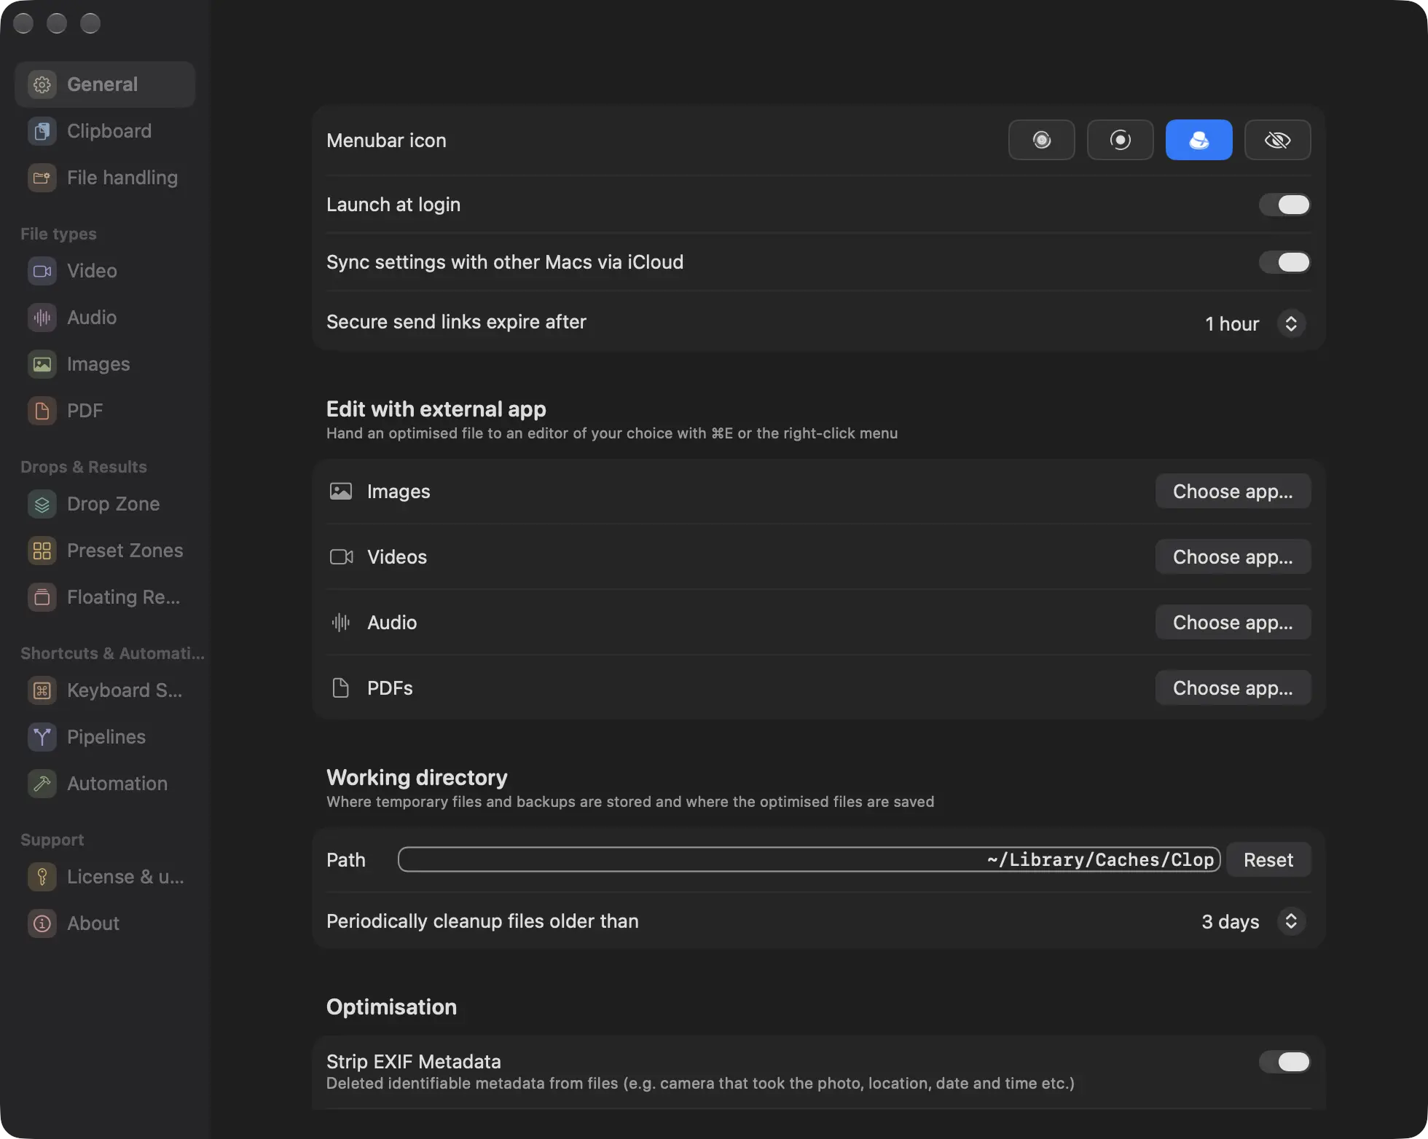Go to Pipelines section
The image size is (1428, 1139).
pyautogui.click(x=105, y=737)
